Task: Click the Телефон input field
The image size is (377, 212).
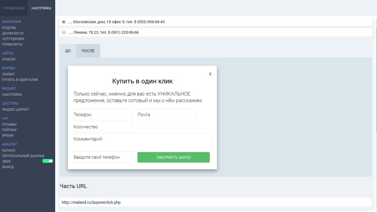Action: point(103,115)
